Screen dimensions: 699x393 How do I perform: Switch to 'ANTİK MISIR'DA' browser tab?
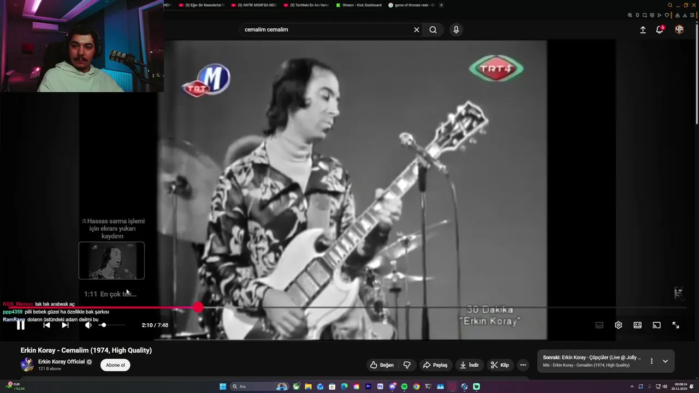coord(253,5)
